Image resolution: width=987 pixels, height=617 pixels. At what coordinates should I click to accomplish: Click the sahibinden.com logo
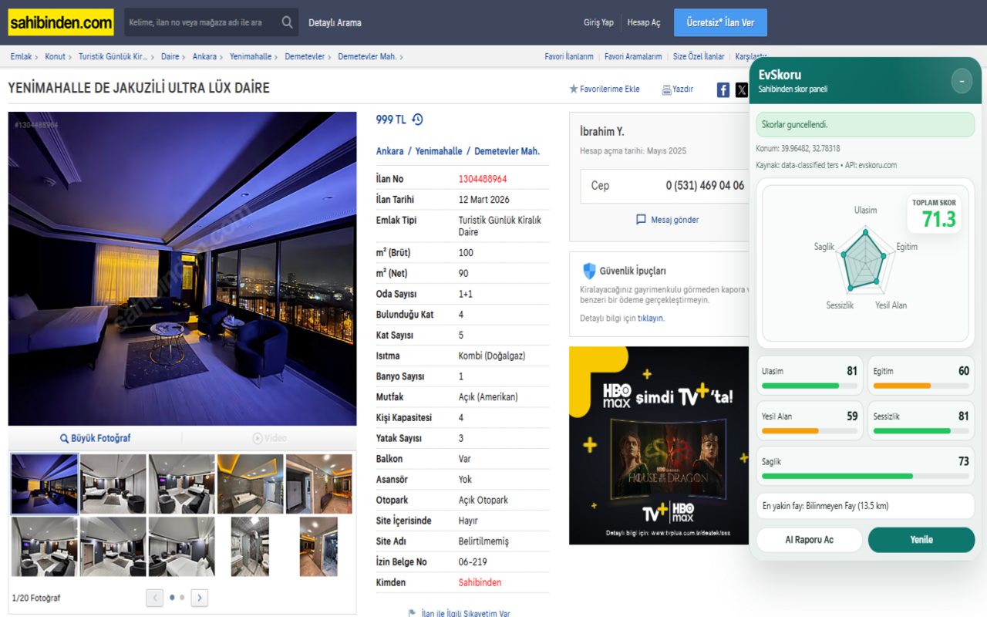[x=61, y=22]
